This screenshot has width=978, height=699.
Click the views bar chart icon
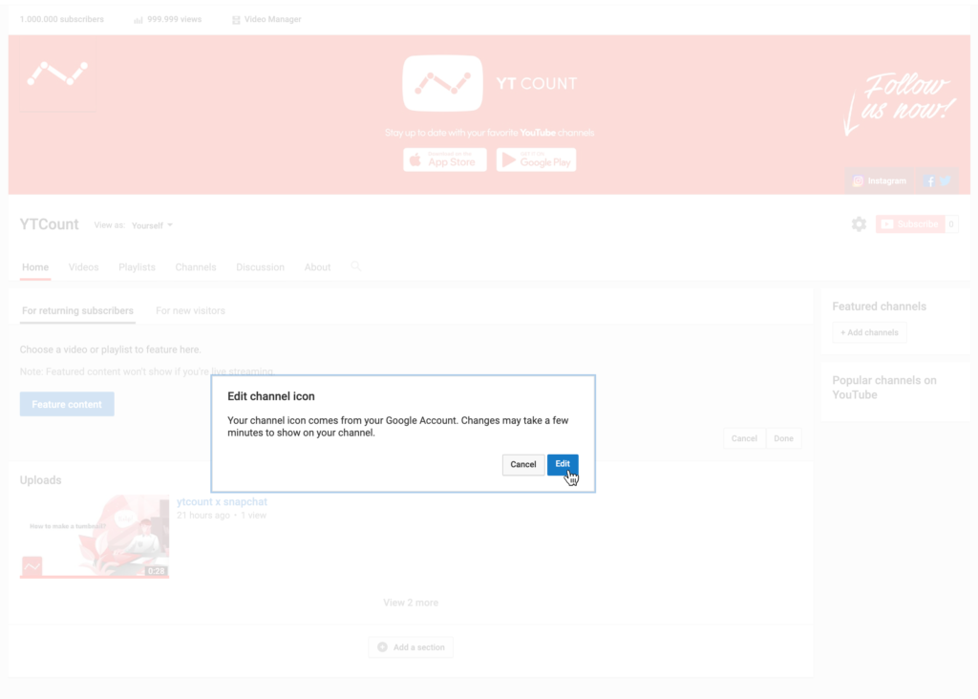click(x=138, y=20)
